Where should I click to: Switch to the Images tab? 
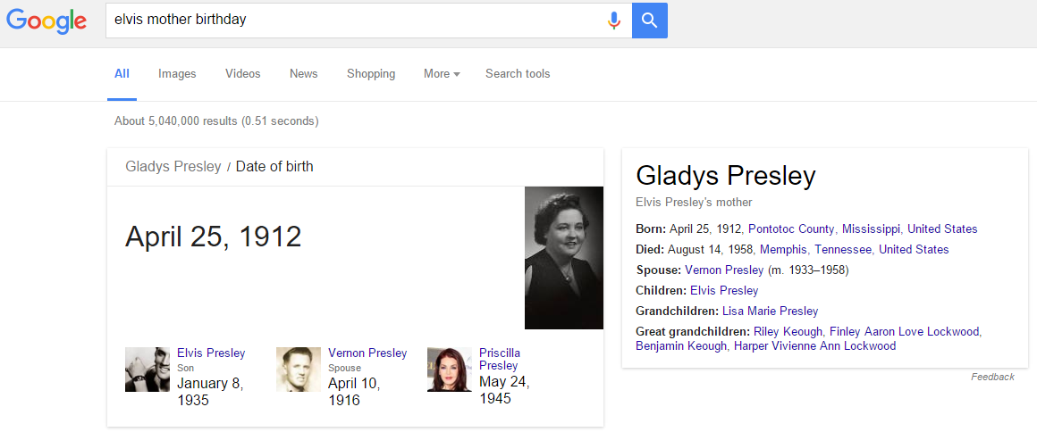[177, 74]
